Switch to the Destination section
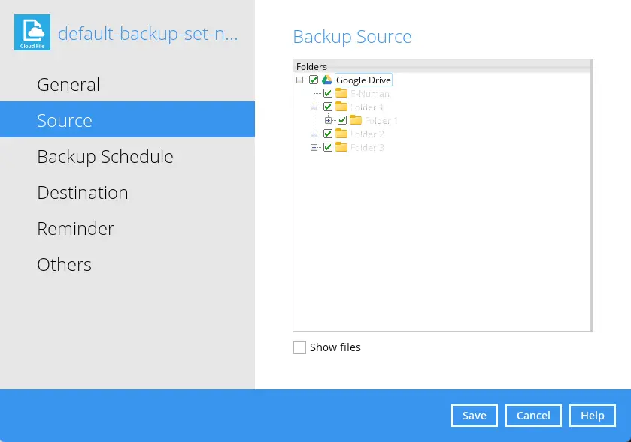The width and height of the screenshot is (631, 442). (x=83, y=192)
